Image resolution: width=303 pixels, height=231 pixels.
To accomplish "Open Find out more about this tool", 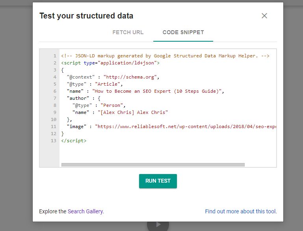I will click(241, 211).
